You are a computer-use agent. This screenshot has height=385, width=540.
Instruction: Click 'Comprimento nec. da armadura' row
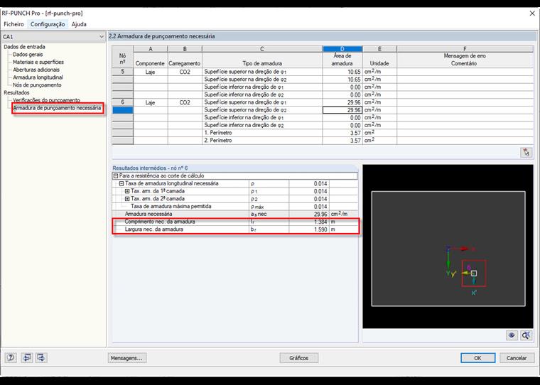pyautogui.click(x=235, y=222)
